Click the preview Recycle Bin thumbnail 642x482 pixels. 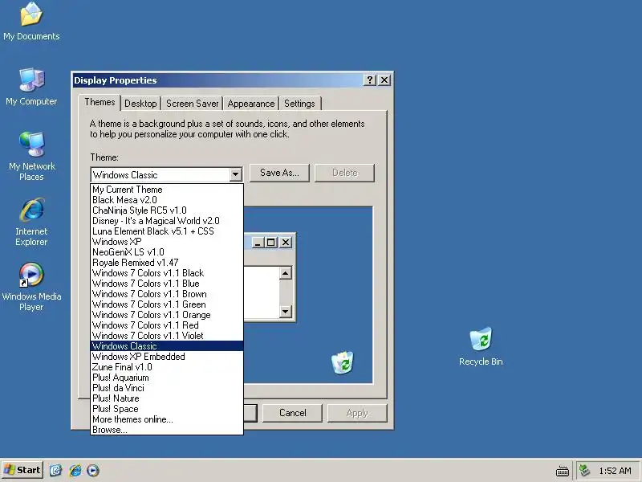pos(343,362)
